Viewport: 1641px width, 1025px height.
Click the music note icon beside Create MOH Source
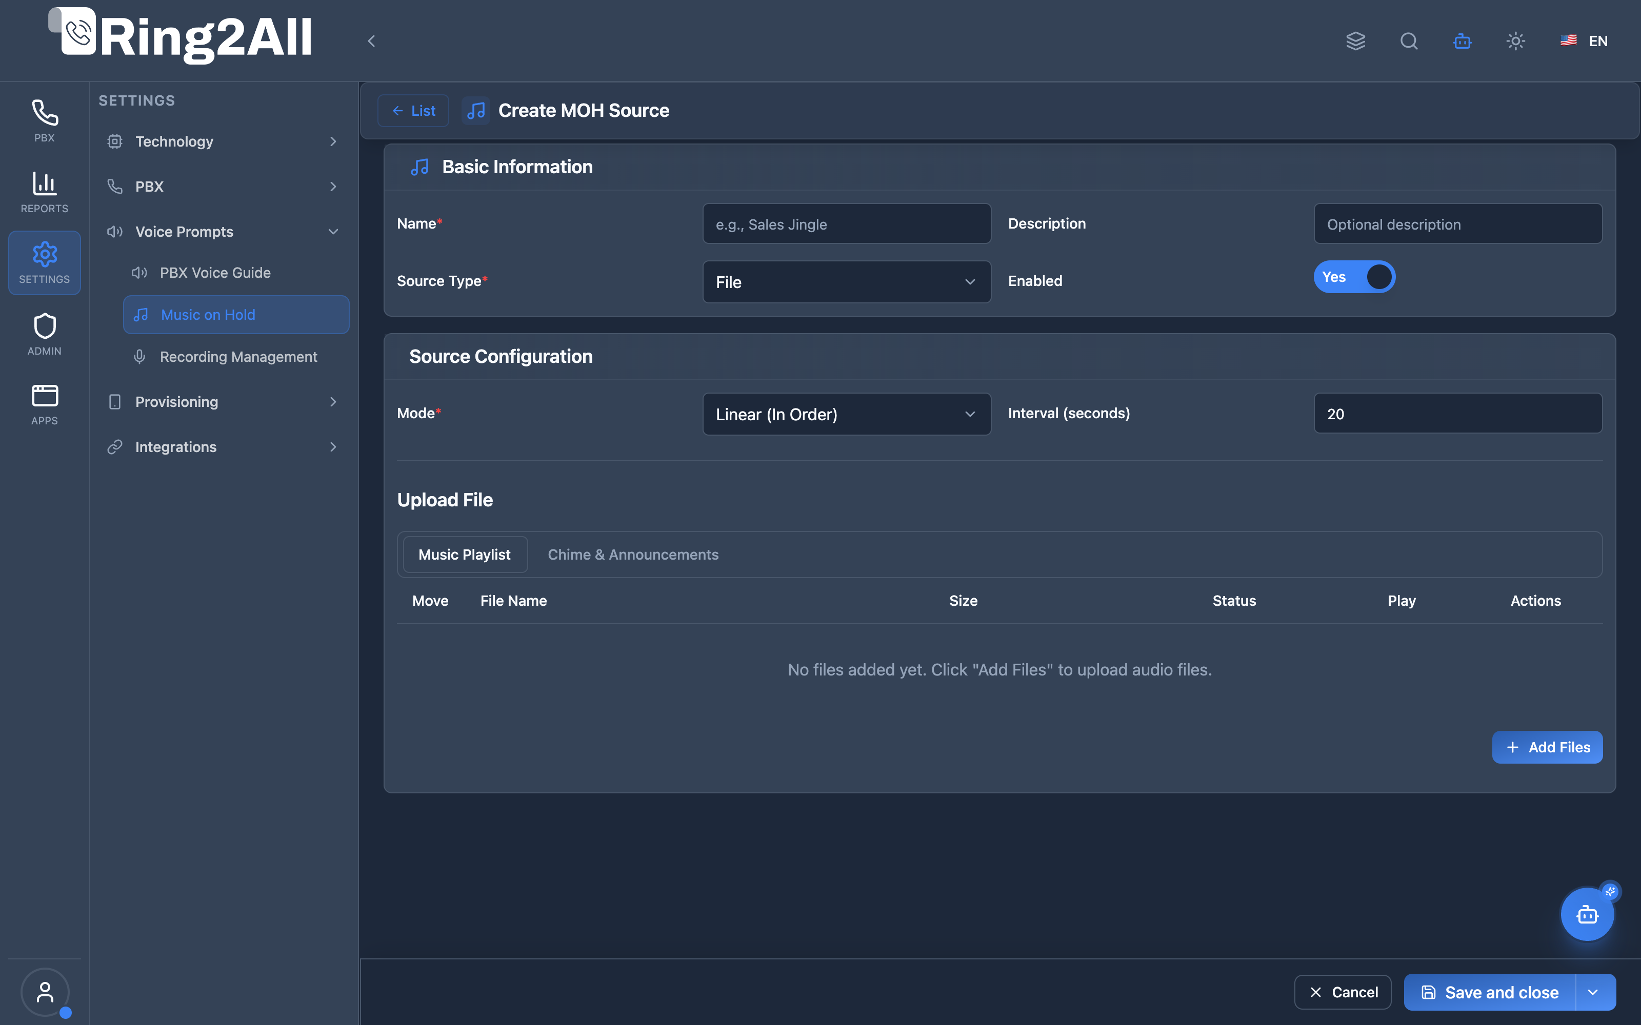tap(476, 111)
